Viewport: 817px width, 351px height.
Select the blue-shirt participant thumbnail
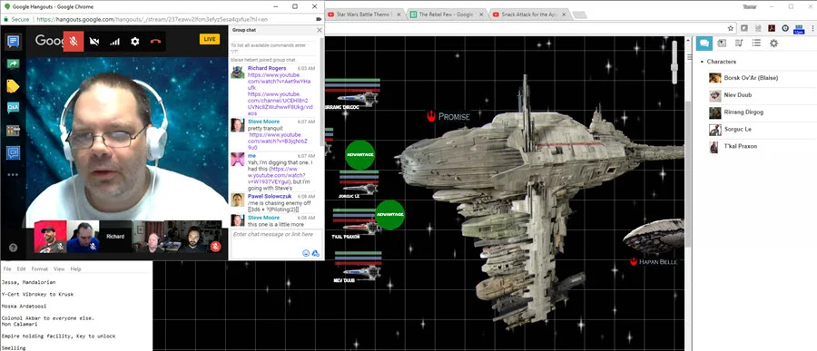(x=83, y=237)
